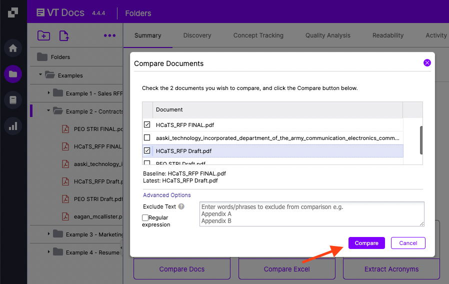This screenshot has width=449, height=284.
Task: Open the bar chart reports icon
Action: pyautogui.click(x=13, y=126)
